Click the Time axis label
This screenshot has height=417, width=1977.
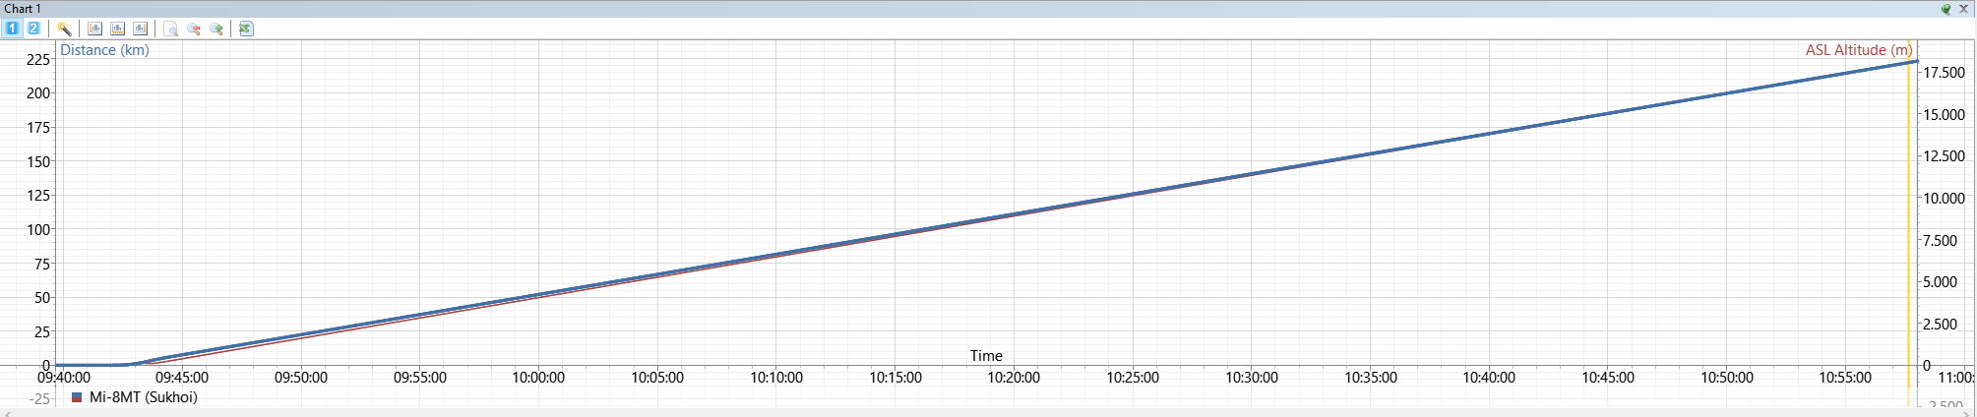[x=986, y=356]
